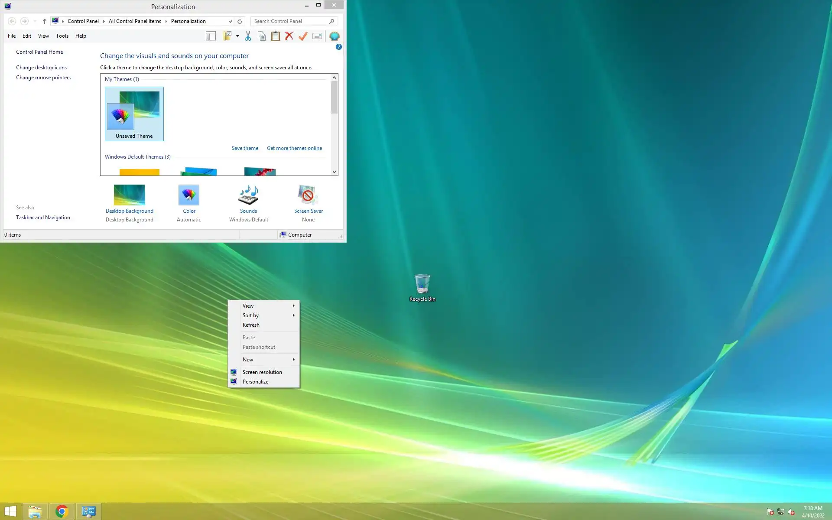832x520 pixels.
Task: Click the Copy toolbar icon
Action: tap(261, 36)
